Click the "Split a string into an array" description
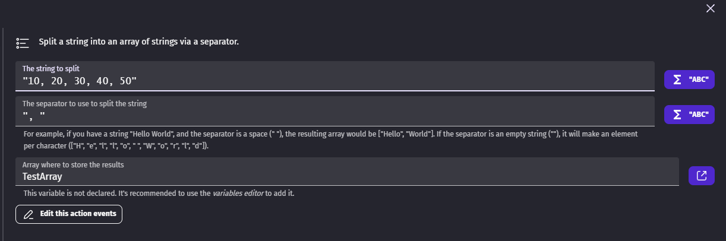 tap(139, 42)
